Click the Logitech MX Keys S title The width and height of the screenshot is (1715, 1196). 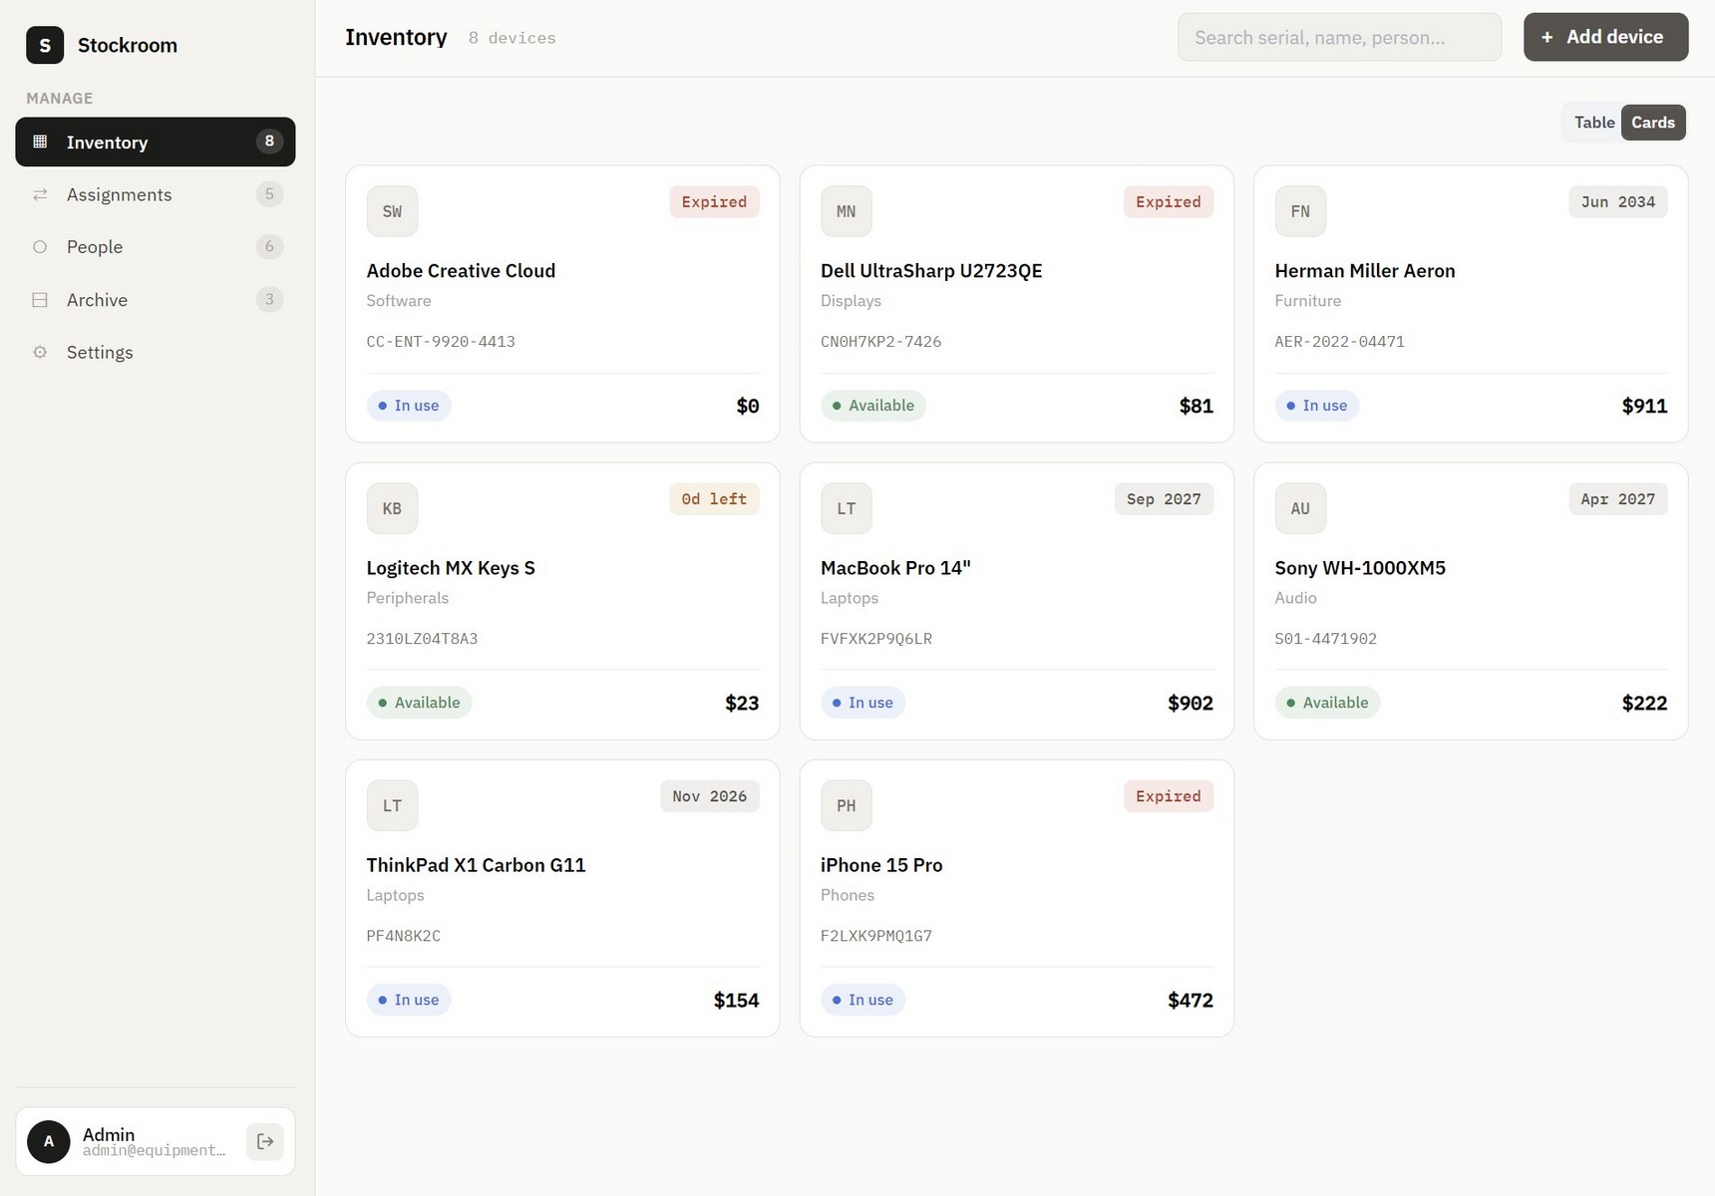(x=451, y=568)
